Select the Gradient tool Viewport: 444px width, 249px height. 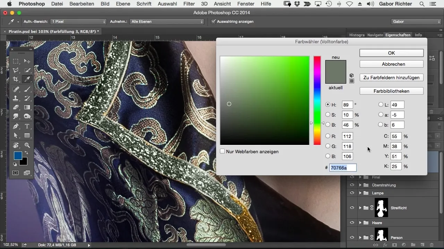pyautogui.click(x=27, y=108)
